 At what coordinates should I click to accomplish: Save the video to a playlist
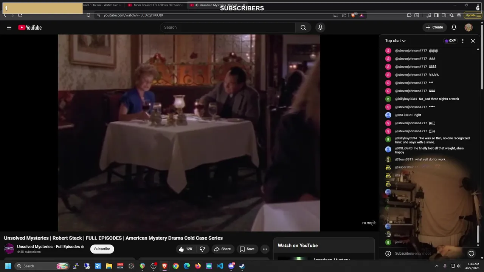coord(247,249)
